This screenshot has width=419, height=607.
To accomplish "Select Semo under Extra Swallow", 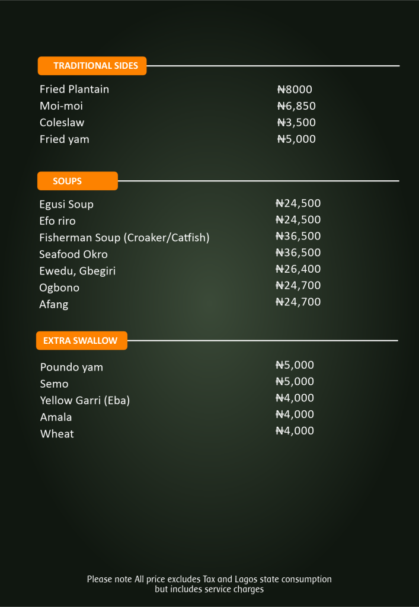I will tap(55, 384).
